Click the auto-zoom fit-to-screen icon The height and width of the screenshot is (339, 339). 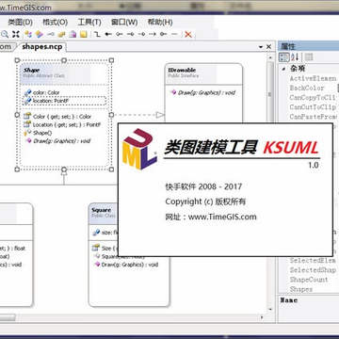(x=16, y=34)
